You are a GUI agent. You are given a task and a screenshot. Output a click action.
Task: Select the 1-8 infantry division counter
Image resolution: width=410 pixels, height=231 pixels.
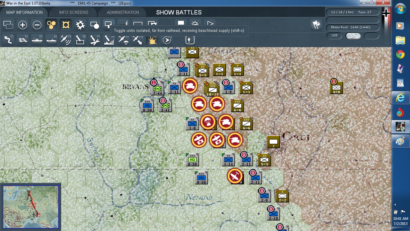tap(192, 124)
